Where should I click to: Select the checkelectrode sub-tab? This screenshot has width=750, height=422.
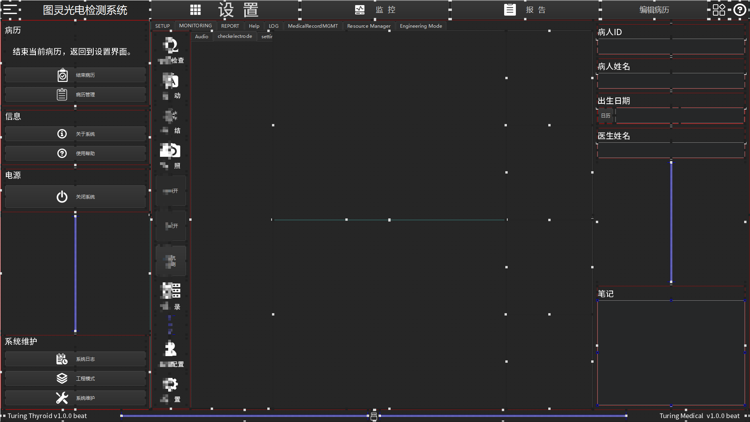click(235, 36)
